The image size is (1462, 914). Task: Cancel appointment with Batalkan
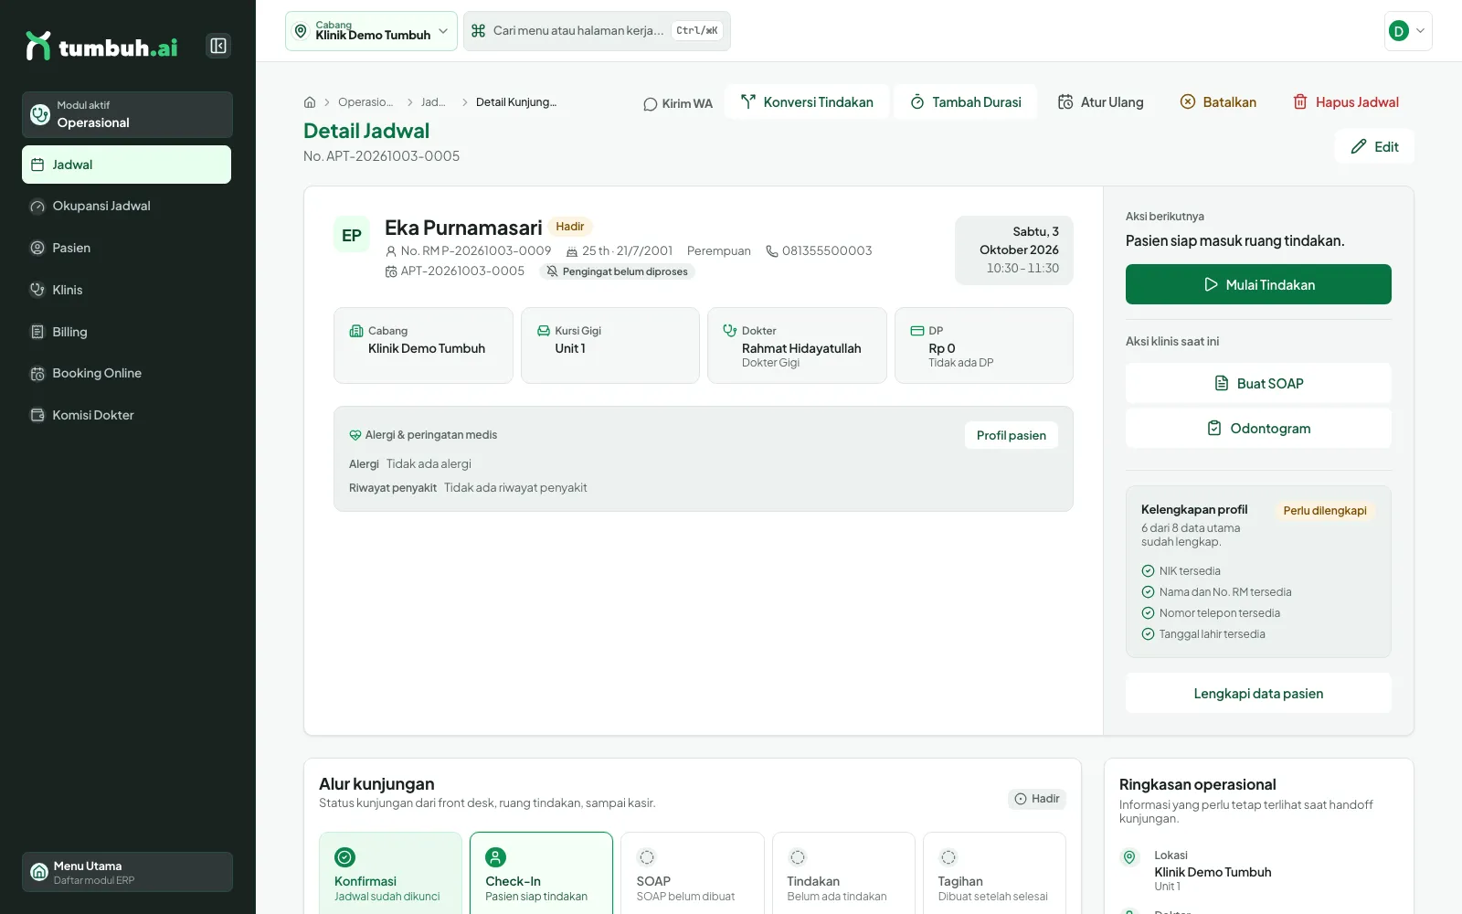point(1218,102)
